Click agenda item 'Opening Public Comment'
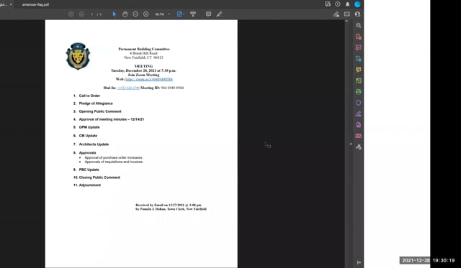This screenshot has height=268, width=461. click(100, 111)
